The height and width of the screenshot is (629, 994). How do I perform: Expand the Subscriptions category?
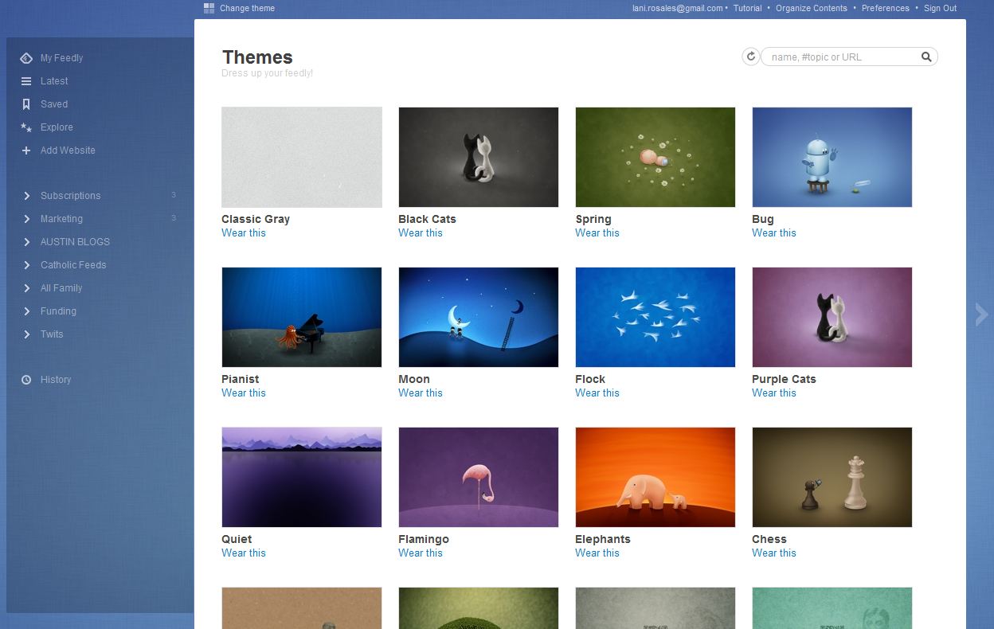[x=27, y=196]
